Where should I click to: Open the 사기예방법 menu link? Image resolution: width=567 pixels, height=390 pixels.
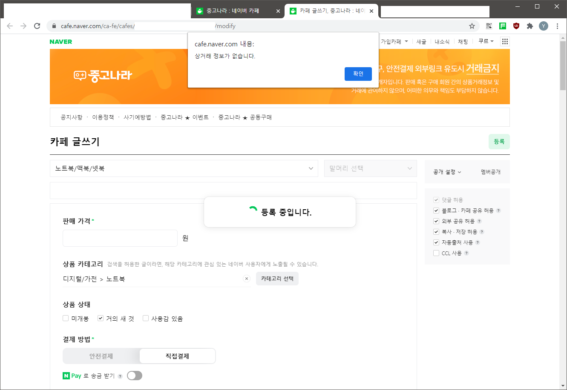click(137, 117)
